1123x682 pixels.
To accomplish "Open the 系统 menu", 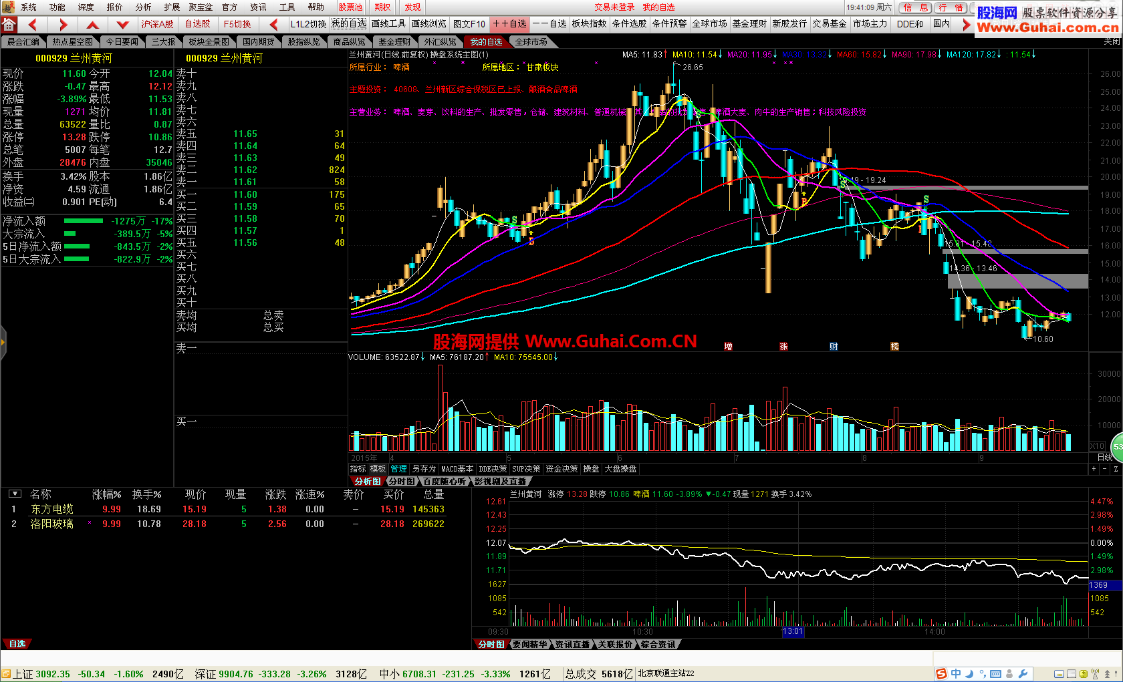I will 29,7.
